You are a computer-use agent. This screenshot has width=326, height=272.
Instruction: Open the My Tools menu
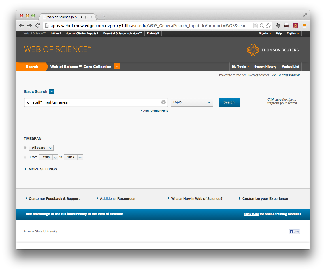click(x=241, y=67)
